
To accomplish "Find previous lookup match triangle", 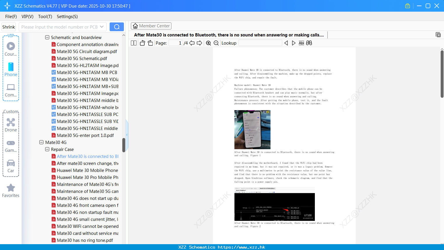I will point(286,43).
